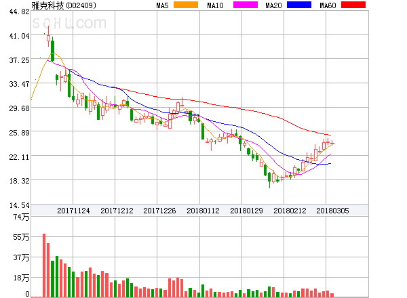Click the 20180129 date label
This screenshot has width=407, height=298.
coord(246,211)
